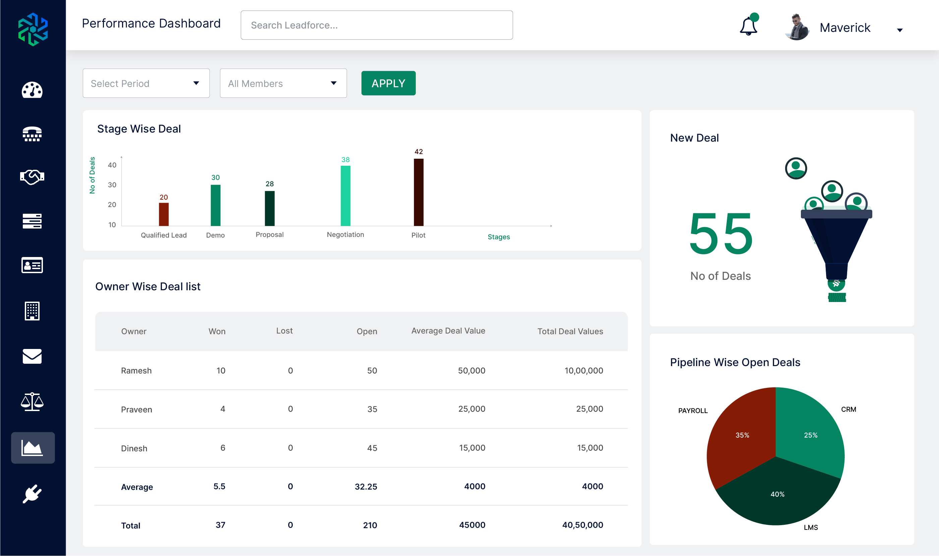Viewport: 939px width, 556px height.
Task: Click the APPLY button
Action: [x=388, y=83]
